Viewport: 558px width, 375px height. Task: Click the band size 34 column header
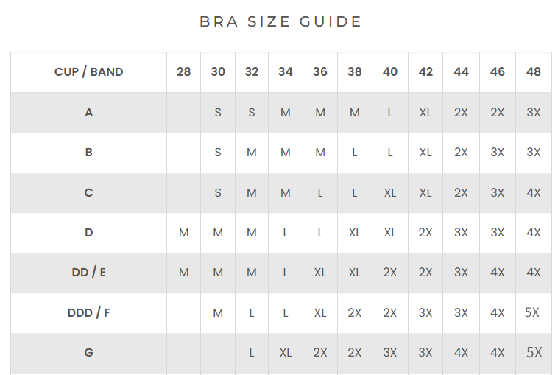click(286, 72)
